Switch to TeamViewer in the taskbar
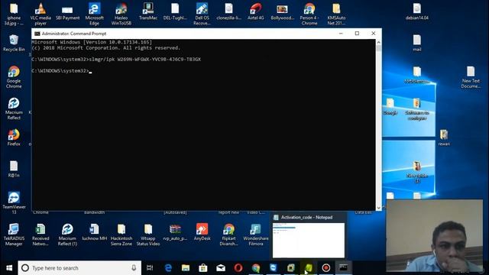 tap(274, 268)
